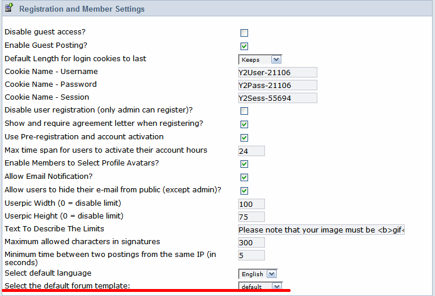The height and width of the screenshot is (296, 435).
Task: Click the Registration and Member Settings header icon
Action: click(9, 9)
